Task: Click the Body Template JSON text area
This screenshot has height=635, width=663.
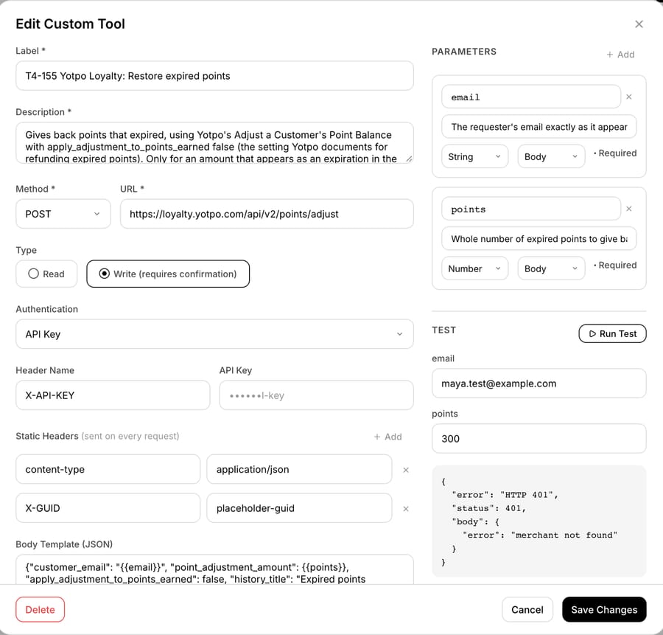Action: (x=214, y=570)
